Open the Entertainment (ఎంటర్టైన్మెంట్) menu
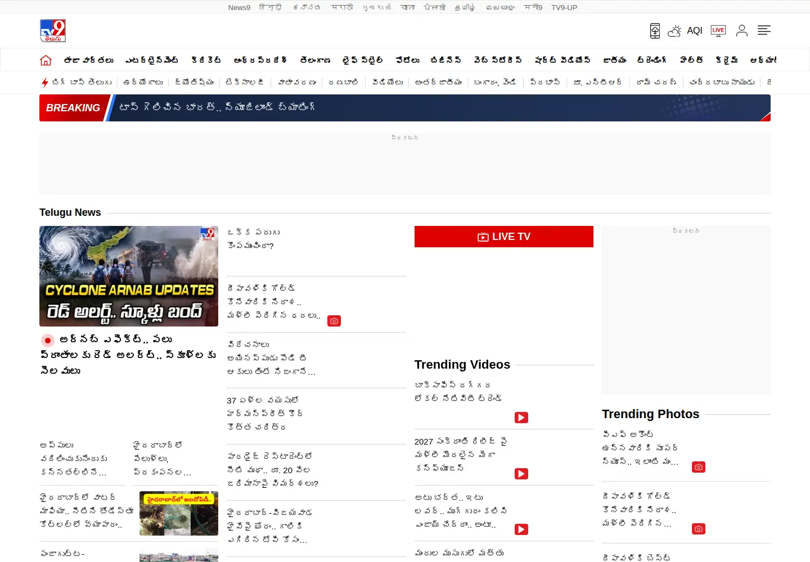 [152, 60]
